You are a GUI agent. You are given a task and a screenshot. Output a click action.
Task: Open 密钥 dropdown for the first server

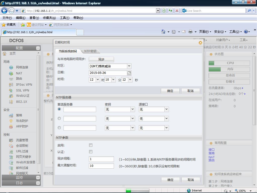[133, 109]
